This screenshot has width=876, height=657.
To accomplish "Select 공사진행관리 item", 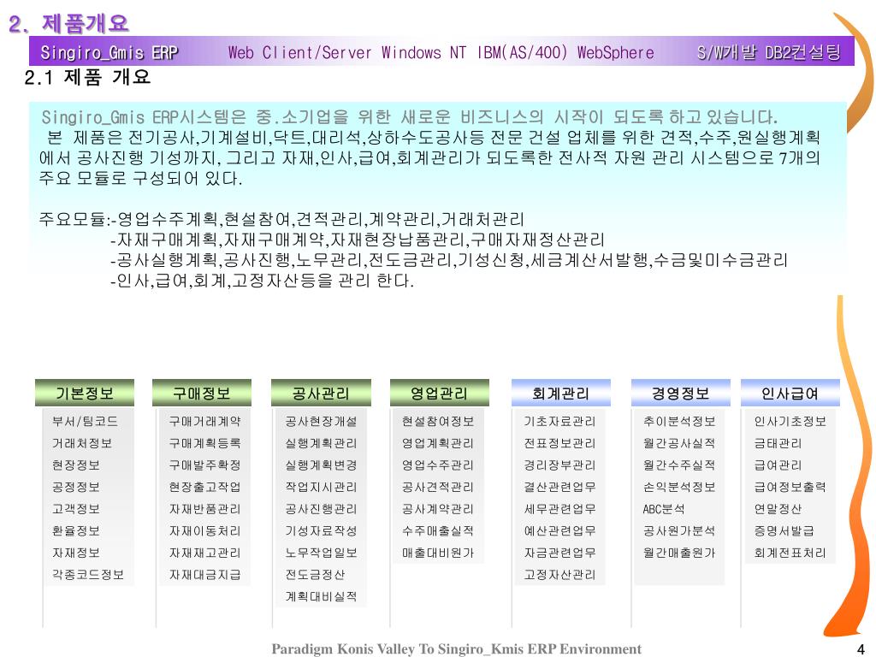I will coord(322,509).
